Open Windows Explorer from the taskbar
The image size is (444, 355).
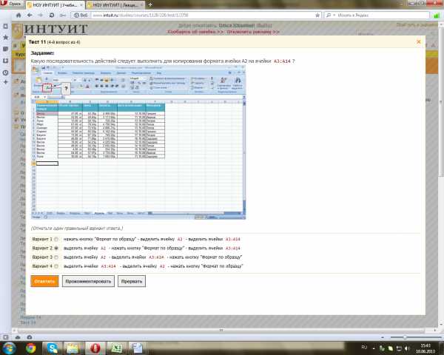[73, 348]
